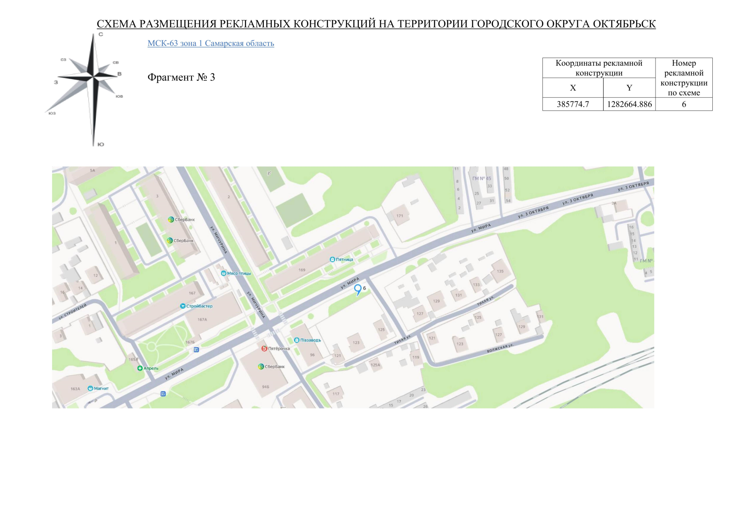Screen dimensions: 730x516
Task: Click the Сбербанк icon near building 94Б
Action: tap(261, 366)
